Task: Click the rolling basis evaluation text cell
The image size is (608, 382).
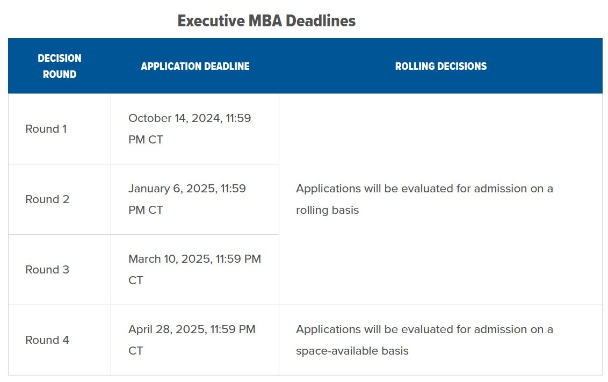Action: [x=424, y=199]
